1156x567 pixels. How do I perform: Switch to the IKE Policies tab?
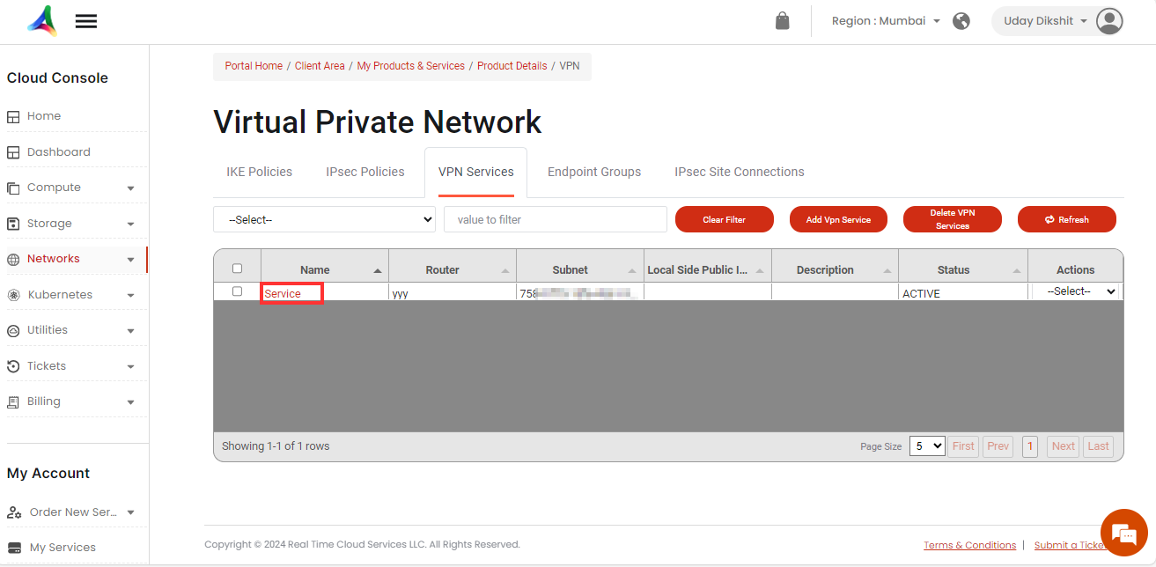[x=259, y=172]
